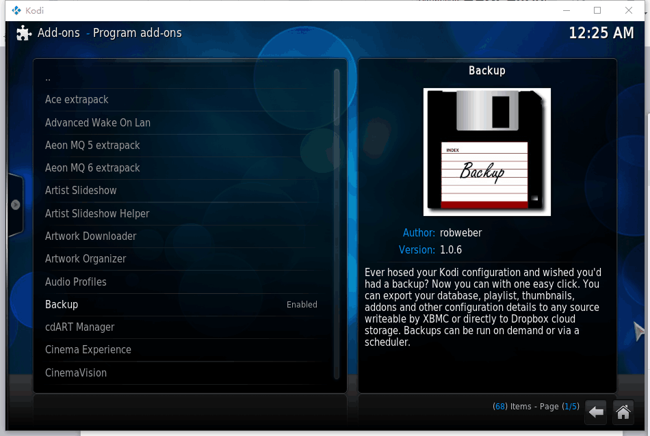This screenshot has width=650, height=436.
Task: Open the Ace extrapack add-on
Action: [77, 100]
